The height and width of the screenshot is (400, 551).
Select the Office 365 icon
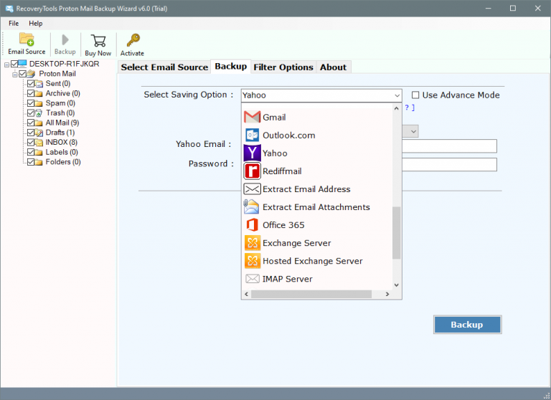coord(252,225)
